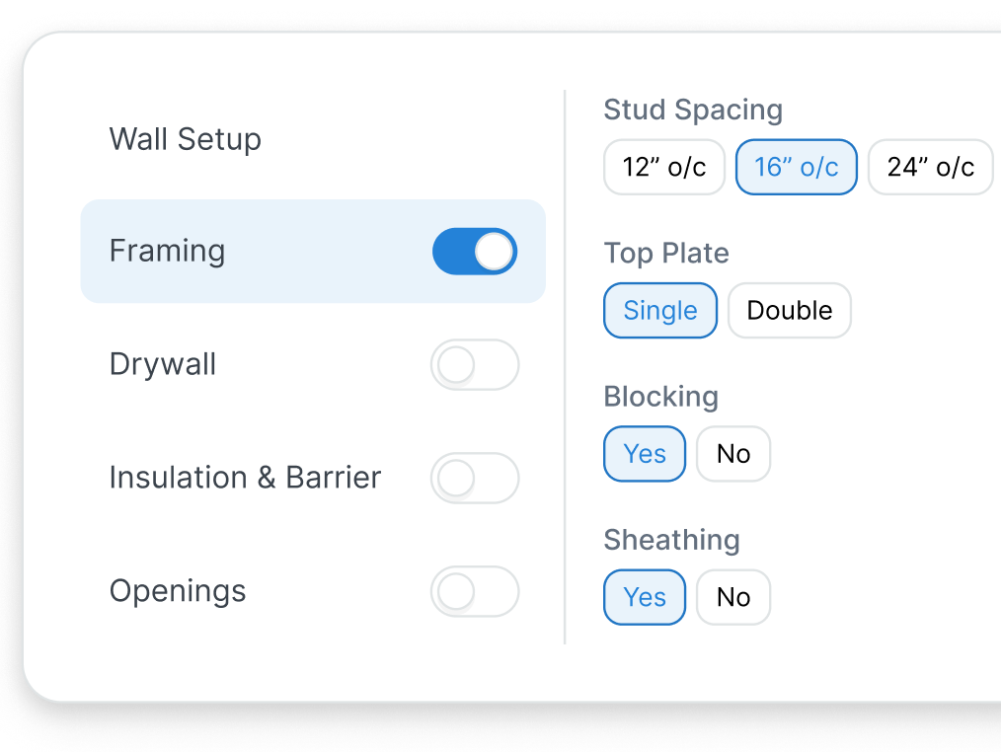Reselect Yes under Sheathing
The height and width of the screenshot is (752, 1001).
[644, 597]
